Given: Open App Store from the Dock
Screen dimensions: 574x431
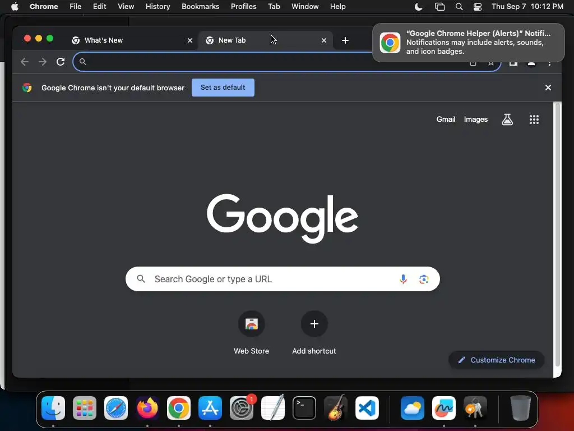Looking at the screenshot, I should point(210,408).
